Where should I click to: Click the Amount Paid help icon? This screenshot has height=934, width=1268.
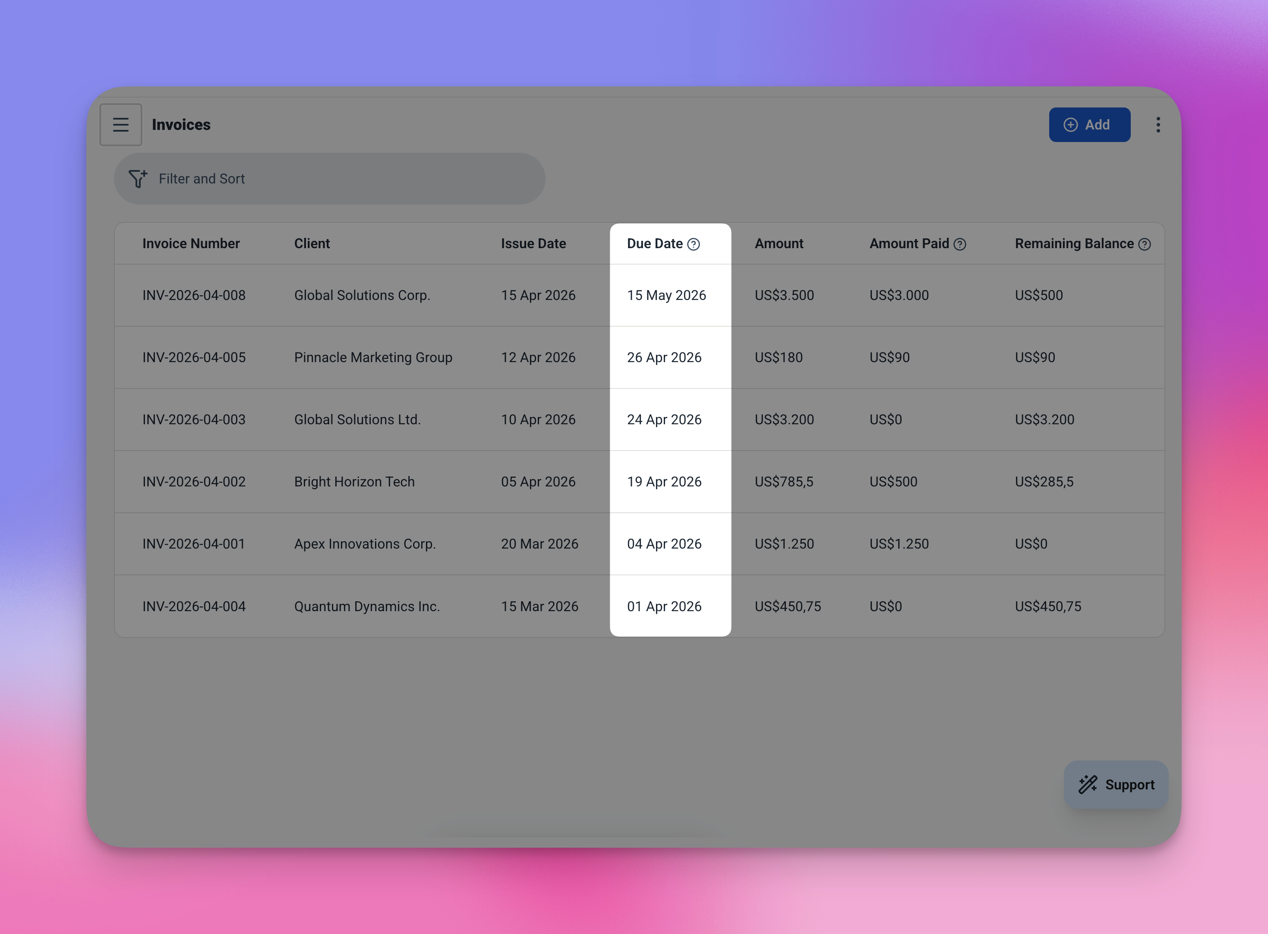click(x=960, y=244)
